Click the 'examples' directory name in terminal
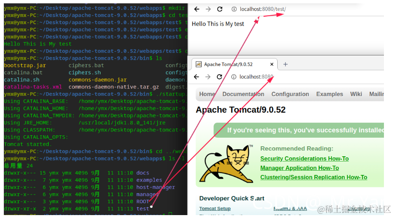 point(149,180)
